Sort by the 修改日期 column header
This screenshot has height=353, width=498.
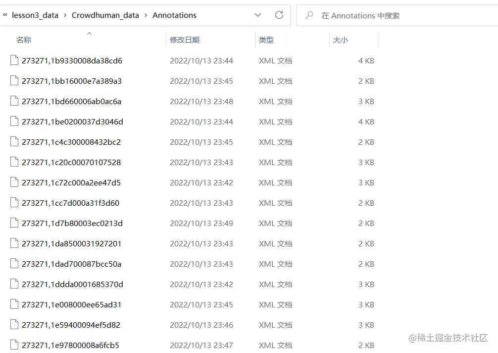(185, 40)
